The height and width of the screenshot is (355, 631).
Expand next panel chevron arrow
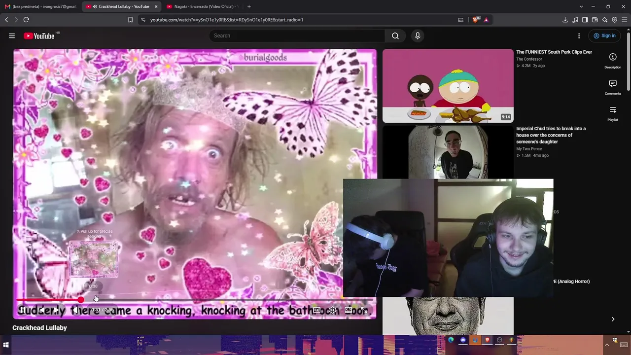click(x=613, y=319)
